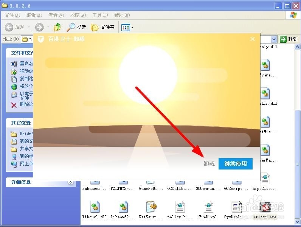
Task: Minimize the 3.0.2.6 explorer window
Action: coord(278,6)
